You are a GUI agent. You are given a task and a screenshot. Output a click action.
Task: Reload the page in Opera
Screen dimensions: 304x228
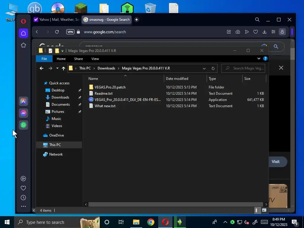57,32
